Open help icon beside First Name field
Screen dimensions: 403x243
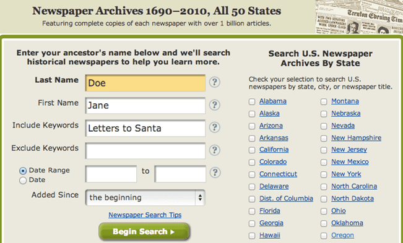click(215, 105)
